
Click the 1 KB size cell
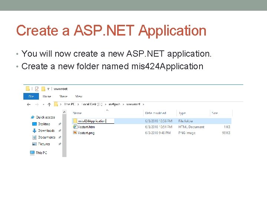click(227, 127)
